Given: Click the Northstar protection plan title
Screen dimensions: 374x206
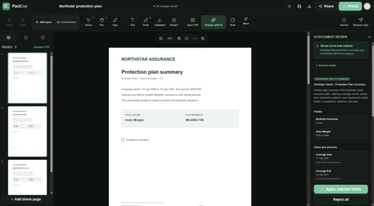Looking at the screenshot, I should (x=80, y=6).
